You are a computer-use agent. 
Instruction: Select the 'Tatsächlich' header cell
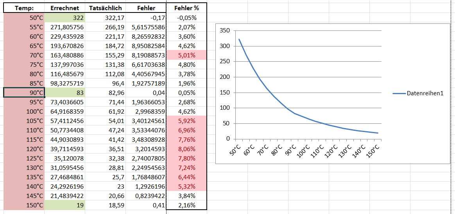click(105, 8)
